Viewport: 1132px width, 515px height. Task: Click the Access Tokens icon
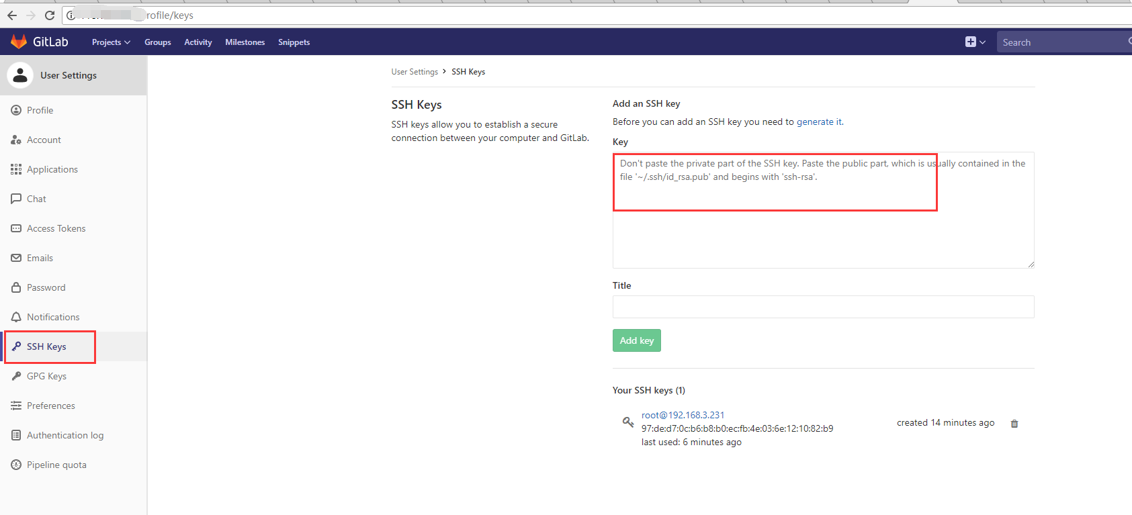(16, 228)
